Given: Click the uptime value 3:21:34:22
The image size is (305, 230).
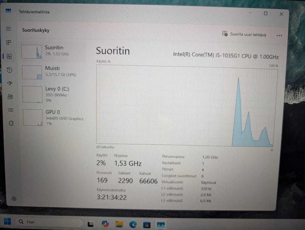Looking at the screenshot, I should (112, 197).
